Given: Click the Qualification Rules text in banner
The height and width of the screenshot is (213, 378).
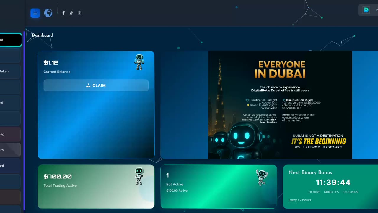Looking at the screenshot, I should pos(299,100).
